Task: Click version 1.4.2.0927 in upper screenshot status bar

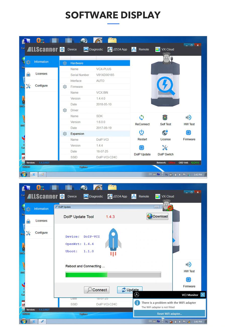Action: (44, 163)
